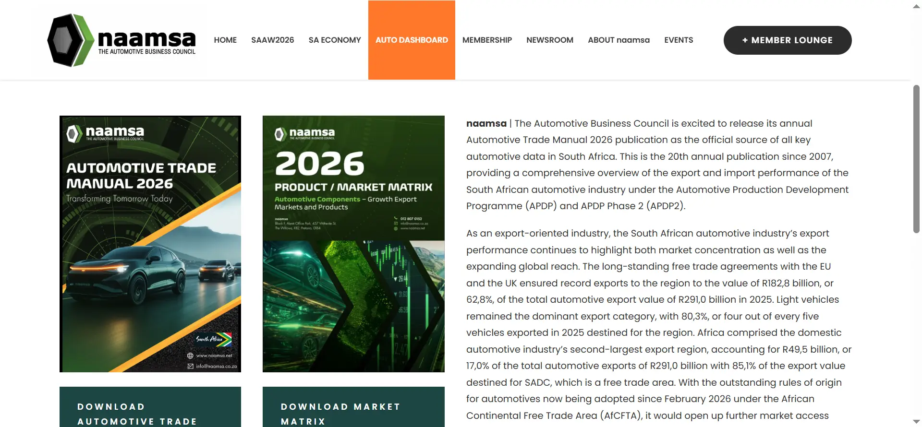Open the Automotive Trade Manual 2026 cover image
Image resolution: width=922 pixels, height=427 pixels.
[150, 244]
